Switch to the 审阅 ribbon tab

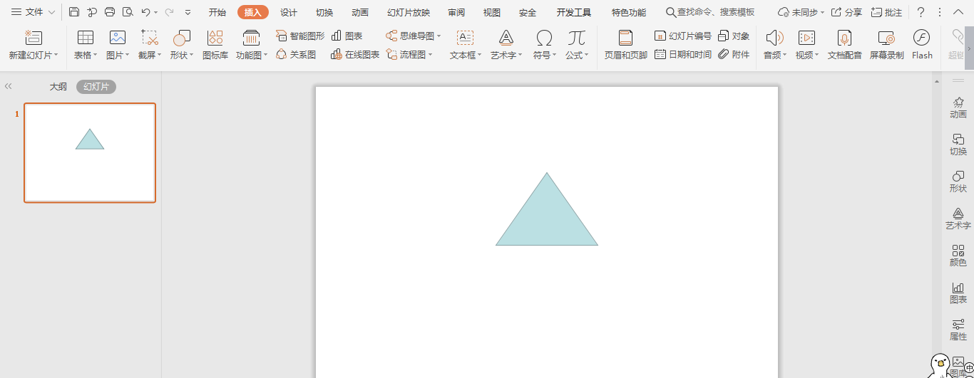click(x=457, y=12)
